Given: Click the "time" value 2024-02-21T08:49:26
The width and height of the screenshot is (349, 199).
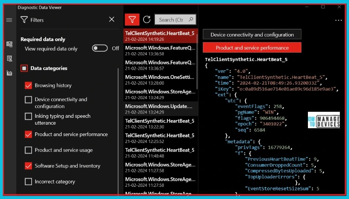Looking at the screenshot, I should (x=278, y=83).
